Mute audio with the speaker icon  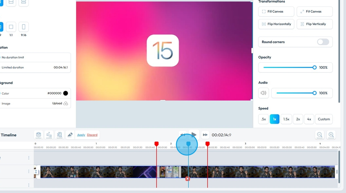pos(264,93)
